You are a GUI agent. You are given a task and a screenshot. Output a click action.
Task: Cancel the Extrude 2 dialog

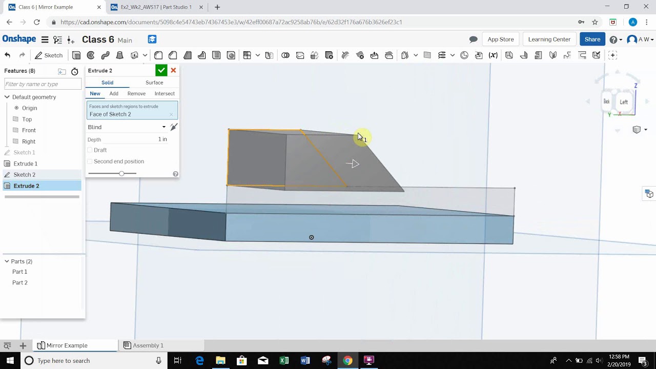click(x=173, y=71)
